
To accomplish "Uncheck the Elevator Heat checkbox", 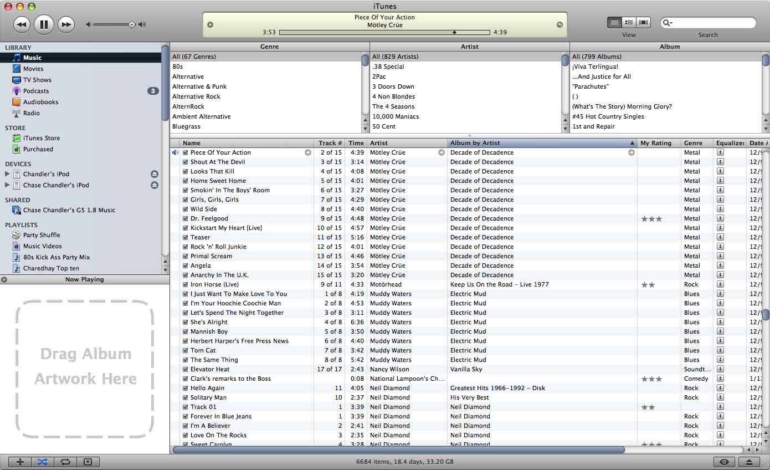I will coord(186,369).
